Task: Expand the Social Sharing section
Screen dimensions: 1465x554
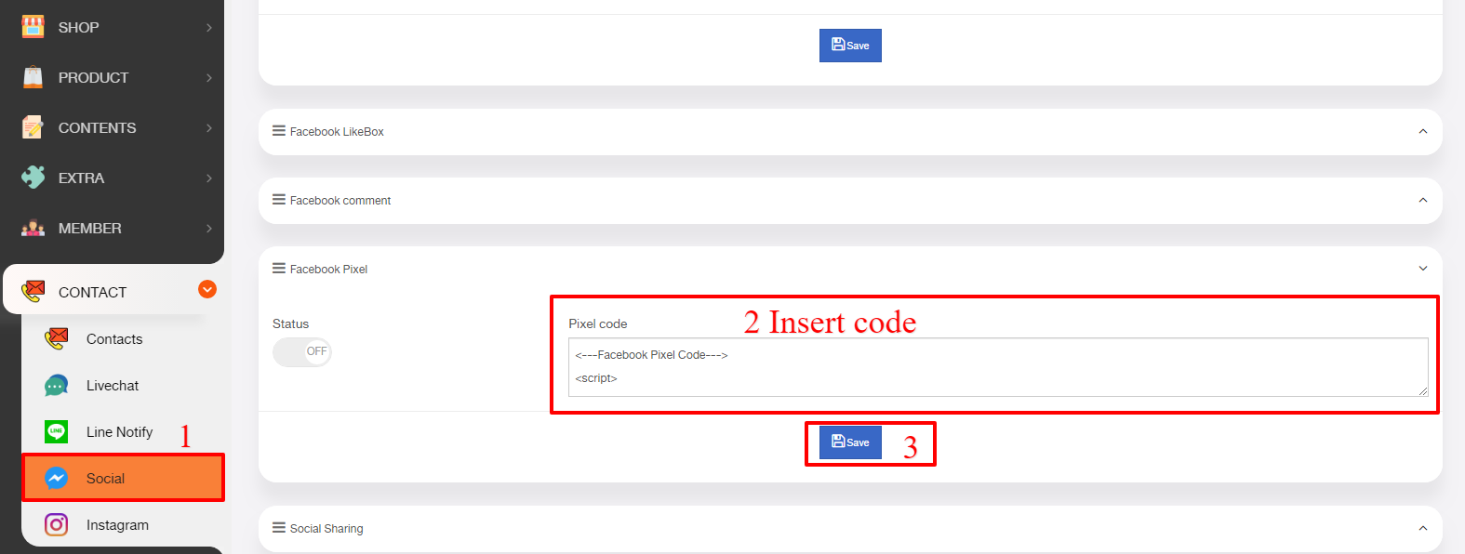Action: (x=1422, y=528)
